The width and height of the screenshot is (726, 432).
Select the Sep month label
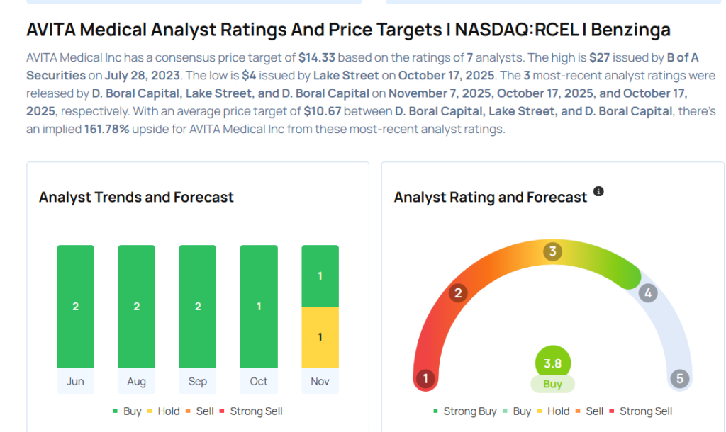coord(198,381)
